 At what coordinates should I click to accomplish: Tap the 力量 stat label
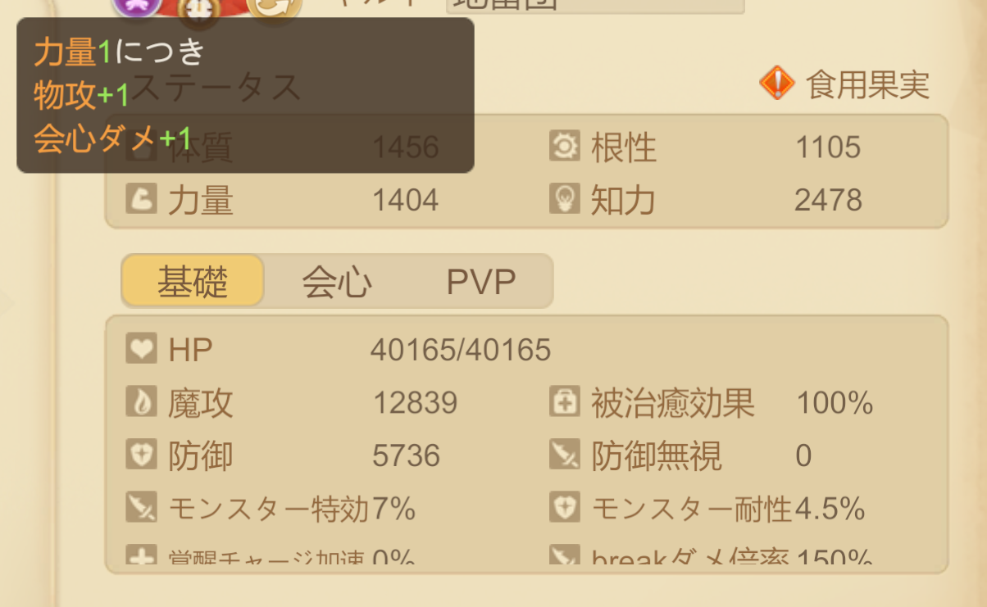point(201,200)
